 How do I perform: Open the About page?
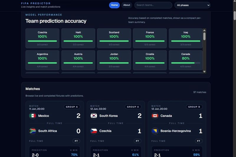tap(127, 5)
